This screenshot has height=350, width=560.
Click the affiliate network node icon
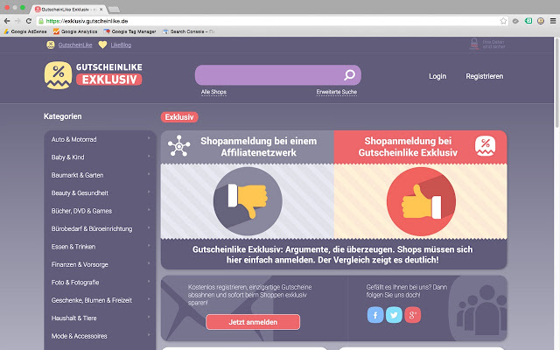point(178,146)
